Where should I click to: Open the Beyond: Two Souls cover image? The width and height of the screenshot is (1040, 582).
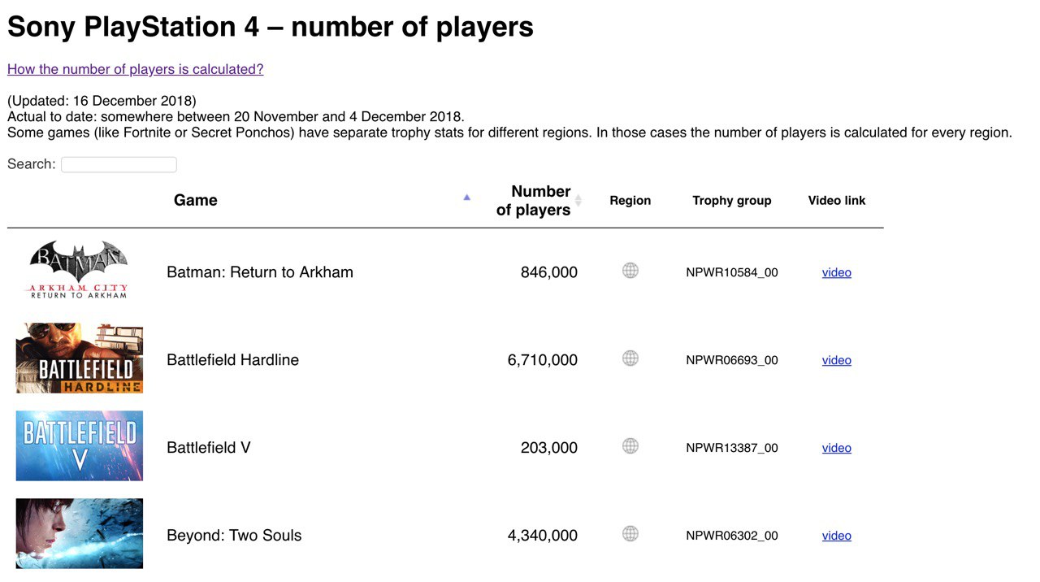coord(80,534)
